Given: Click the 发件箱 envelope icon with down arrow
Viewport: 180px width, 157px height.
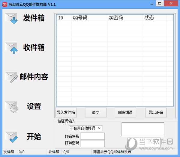Looking at the screenshot, I should click(11, 19).
